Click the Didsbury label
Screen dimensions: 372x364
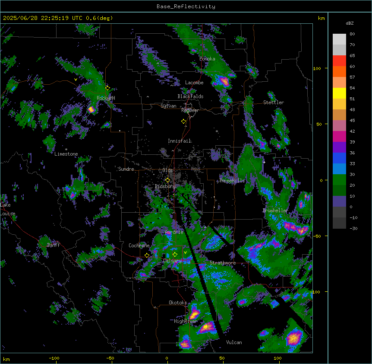tap(165, 186)
